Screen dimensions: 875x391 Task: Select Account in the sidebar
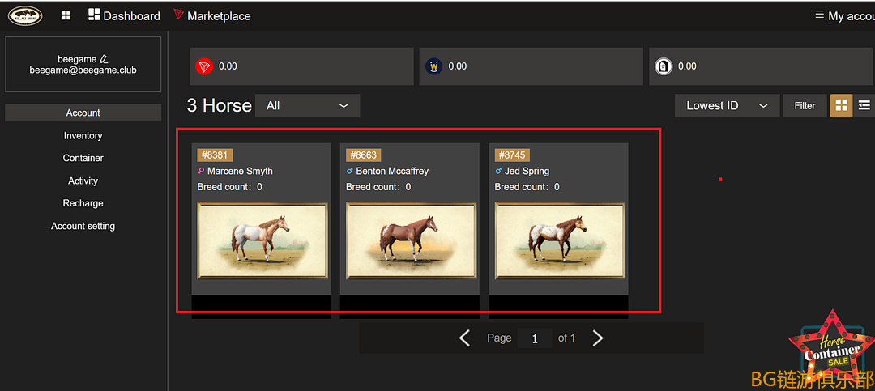pos(83,113)
